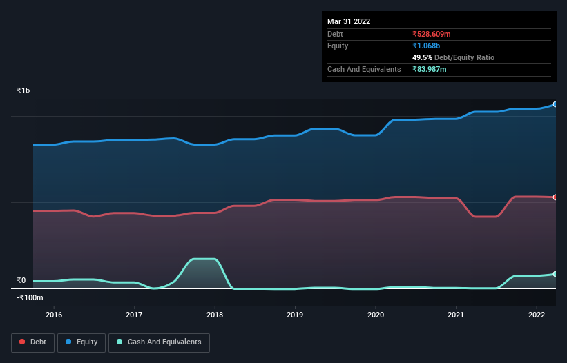
Task: Click the 2018 x-axis label
Action: coord(215,315)
